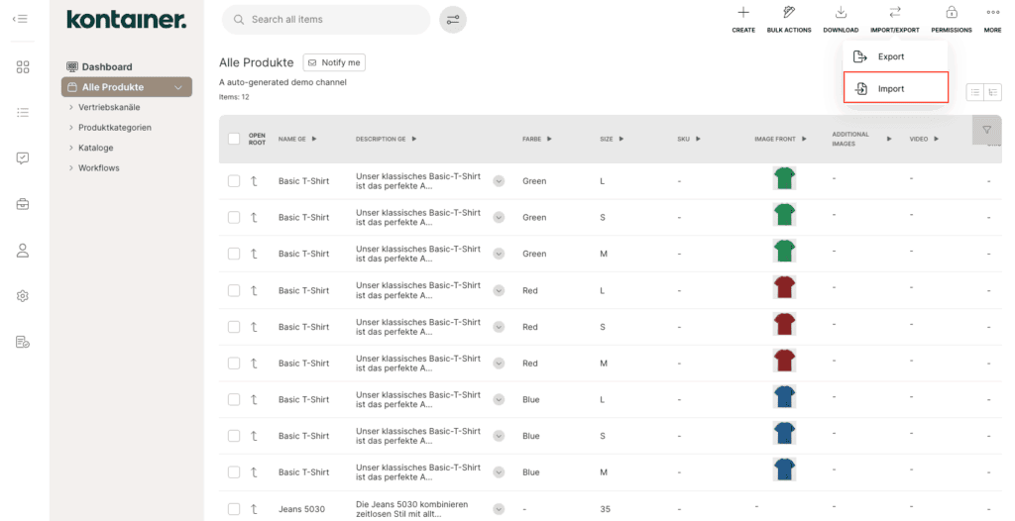The width and height of the screenshot is (1015, 521).
Task: Choose Export from the dropdown menu
Action: 890,57
